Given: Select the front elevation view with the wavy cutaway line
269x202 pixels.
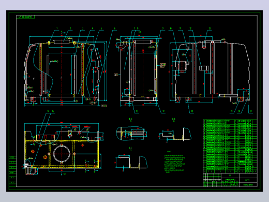Looking at the screenshot, I should click(x=66, y=69).
